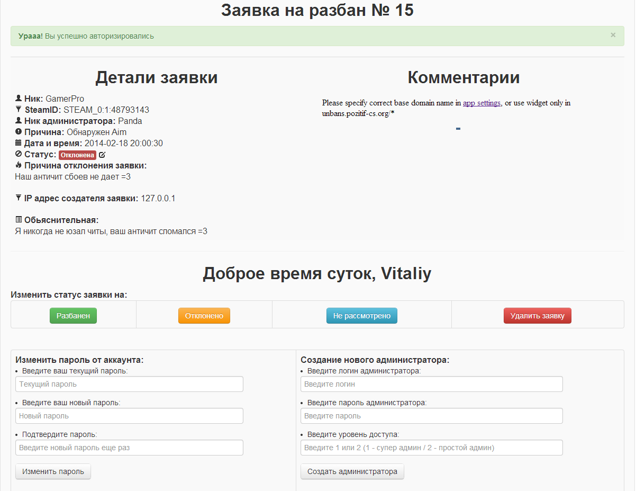
Task: Click the greeting Доброе время суток, Vitaliy
Action: coord(317,273)
